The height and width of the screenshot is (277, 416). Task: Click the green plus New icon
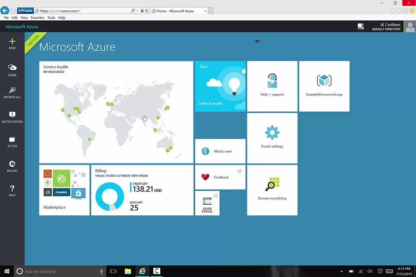coord(12,42)
